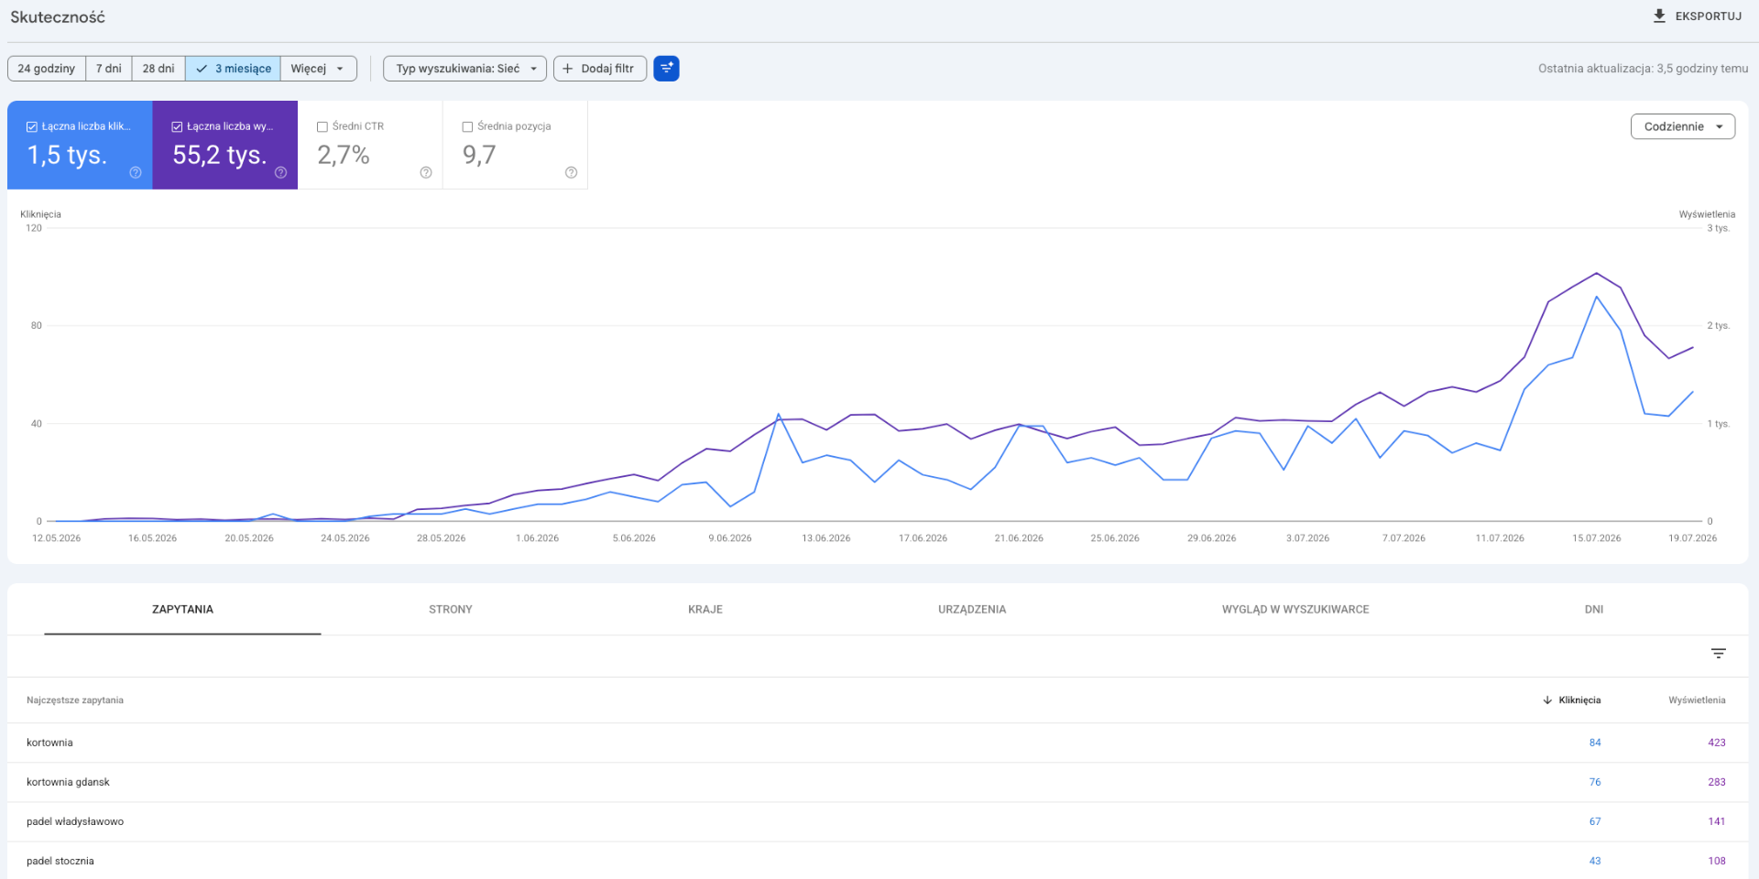Click the impressions value 108
Viewport: 1759px width, 879px height.
tap(1717, 861)
